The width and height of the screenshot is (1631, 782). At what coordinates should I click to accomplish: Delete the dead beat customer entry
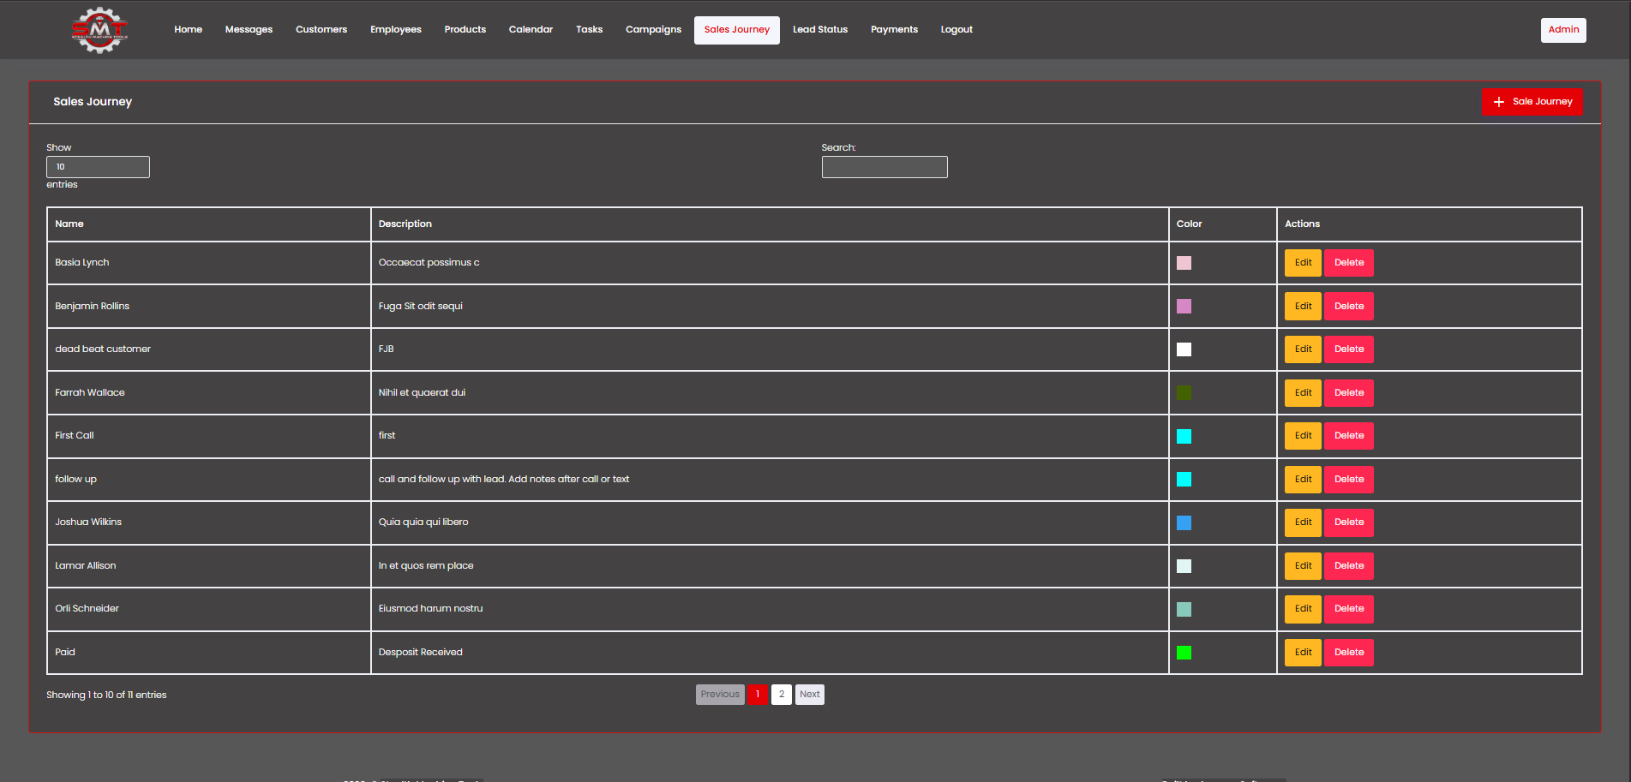click(1349, 349)
